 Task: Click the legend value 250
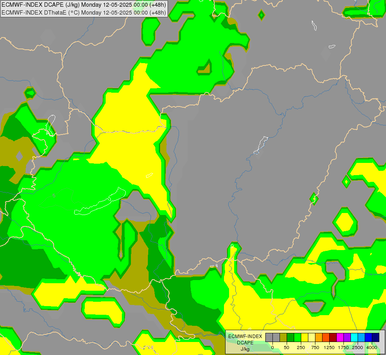click(x=301, y=348)
